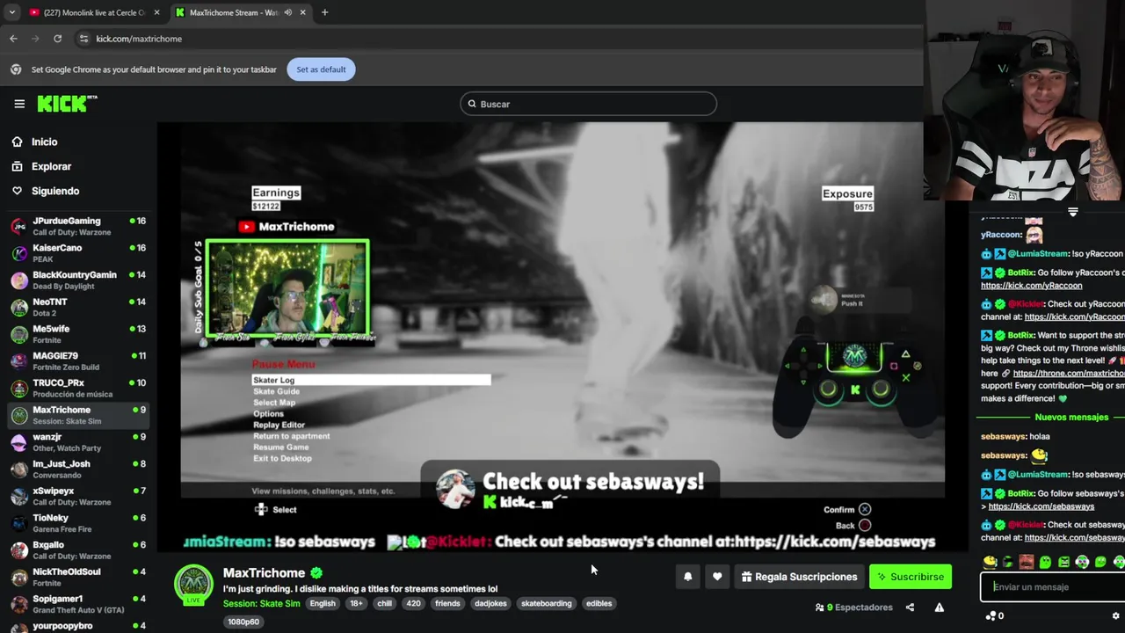Click Nuevos mensajes divider in chat

1071,418
